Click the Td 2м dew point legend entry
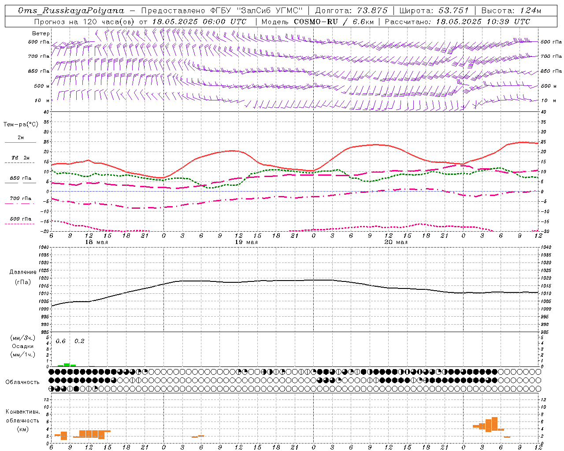 (21, 158)
